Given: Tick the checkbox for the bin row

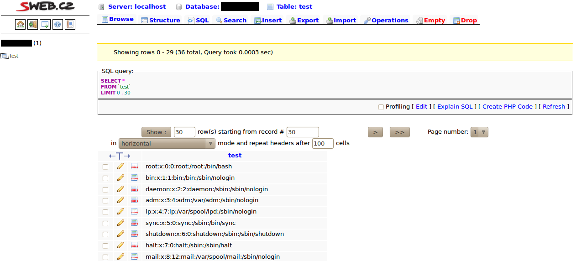Looking at the screenshot, I should [x=105, y=178].
